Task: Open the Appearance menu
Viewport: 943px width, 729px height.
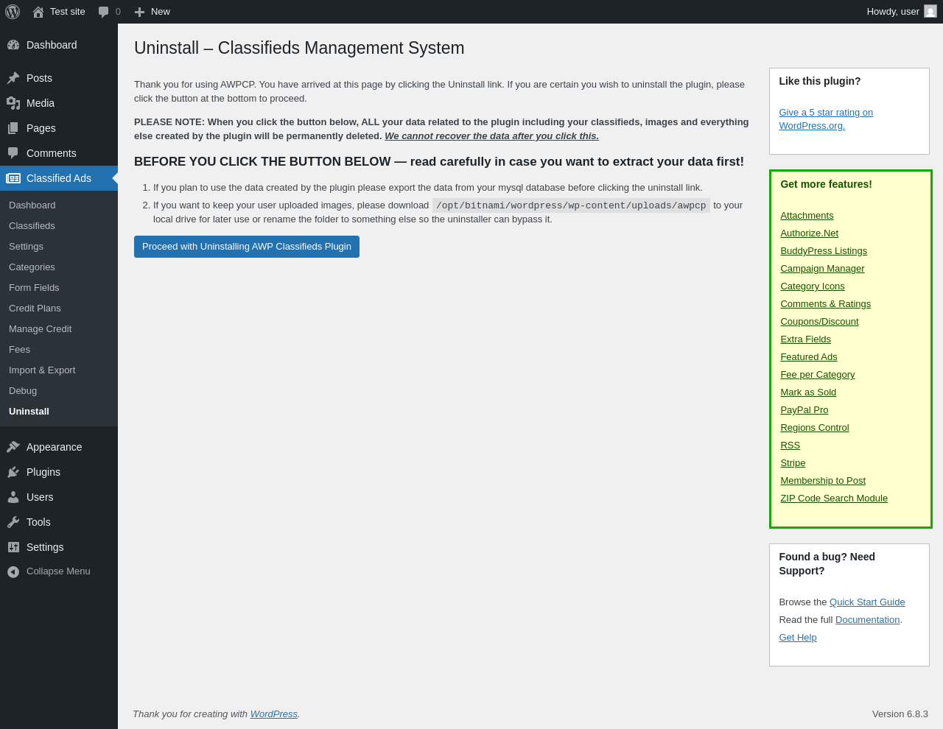Action: (59, 447)
